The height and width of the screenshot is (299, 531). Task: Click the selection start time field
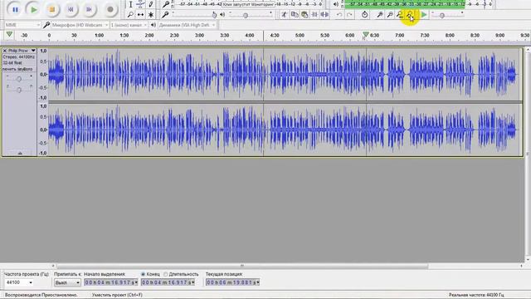[110, 282]
